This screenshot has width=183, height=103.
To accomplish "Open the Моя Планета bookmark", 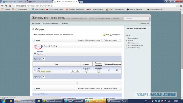I will [38, 9].
